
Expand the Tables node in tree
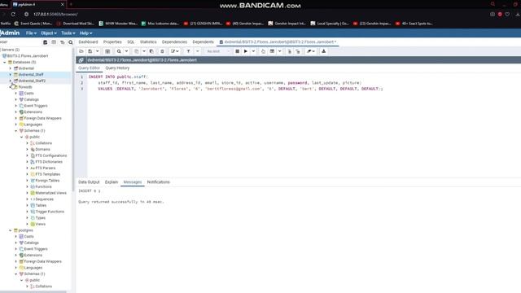click(x=27, y=206)
